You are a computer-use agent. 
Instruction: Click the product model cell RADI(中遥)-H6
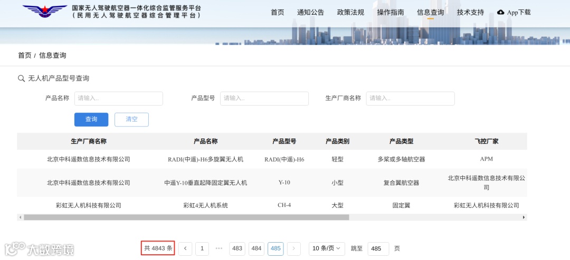click(x=284, y=159)
